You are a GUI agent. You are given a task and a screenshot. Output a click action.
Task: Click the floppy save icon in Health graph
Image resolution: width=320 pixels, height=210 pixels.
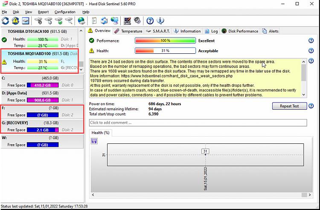tap(94, 141)
